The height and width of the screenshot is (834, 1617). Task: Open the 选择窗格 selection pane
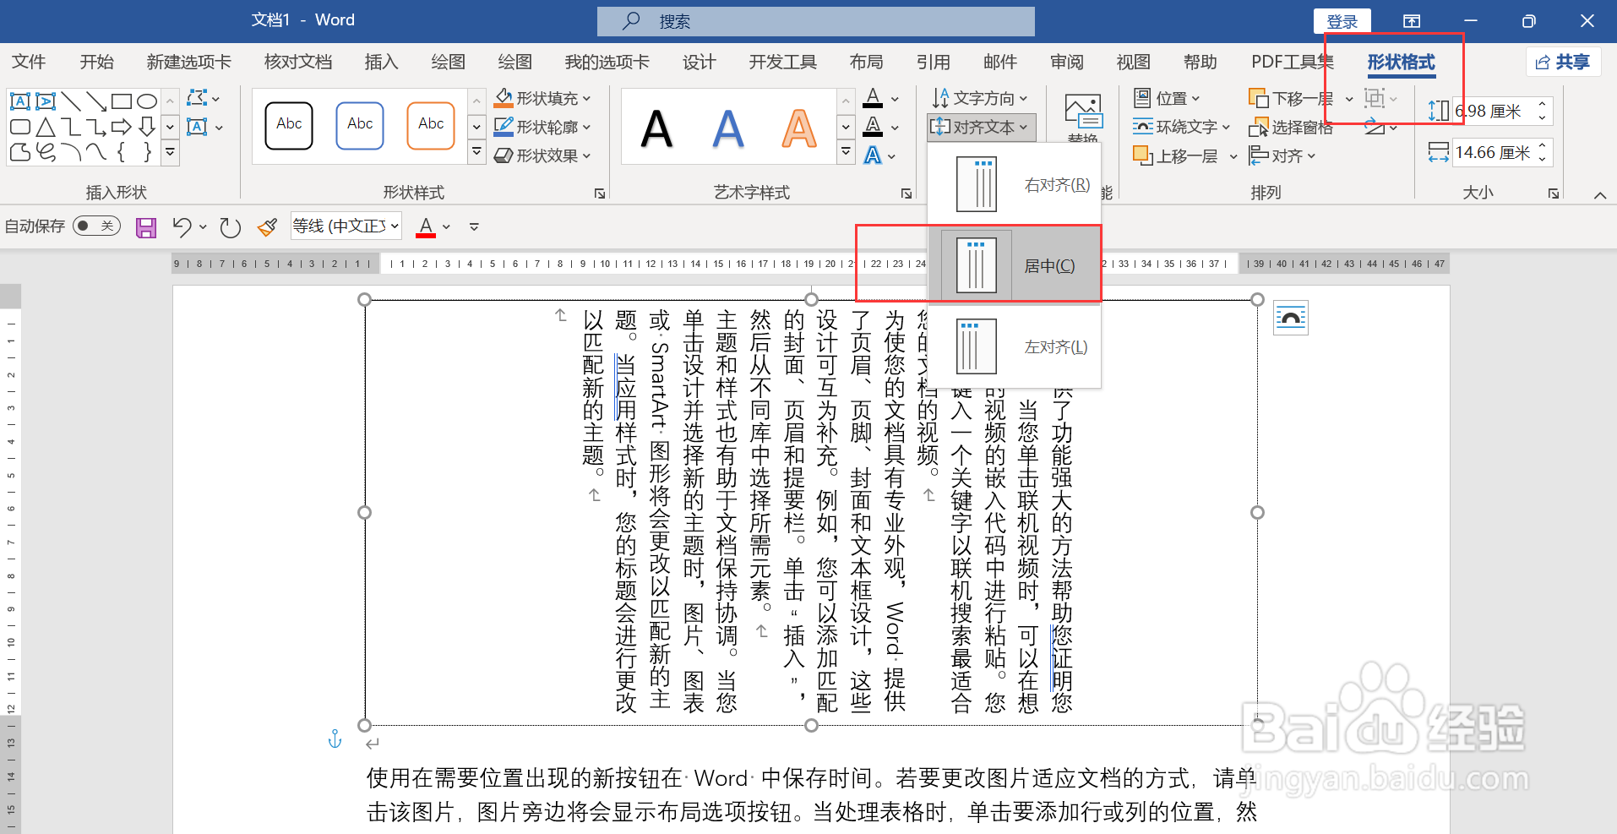pos(1291,127)
